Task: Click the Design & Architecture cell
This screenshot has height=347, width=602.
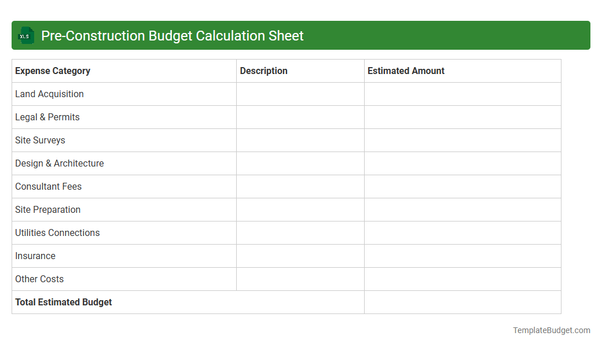Action: point(59,163)
